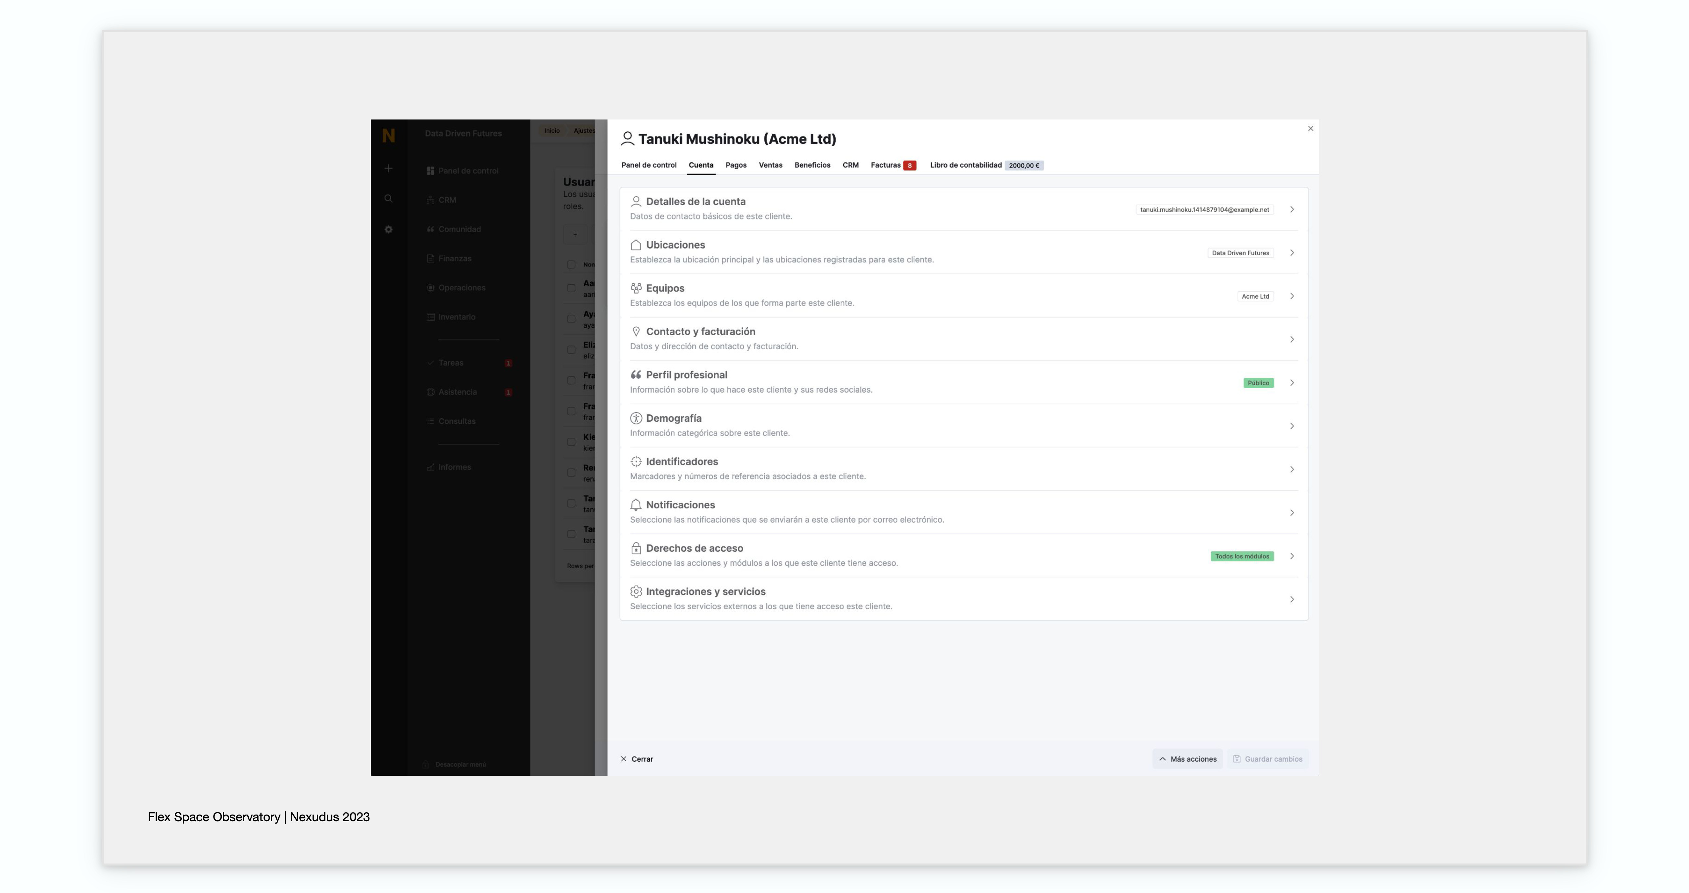Expand the Identificadores row chevron
This screenshot has height=893, width=1689.
[1292, 469]
